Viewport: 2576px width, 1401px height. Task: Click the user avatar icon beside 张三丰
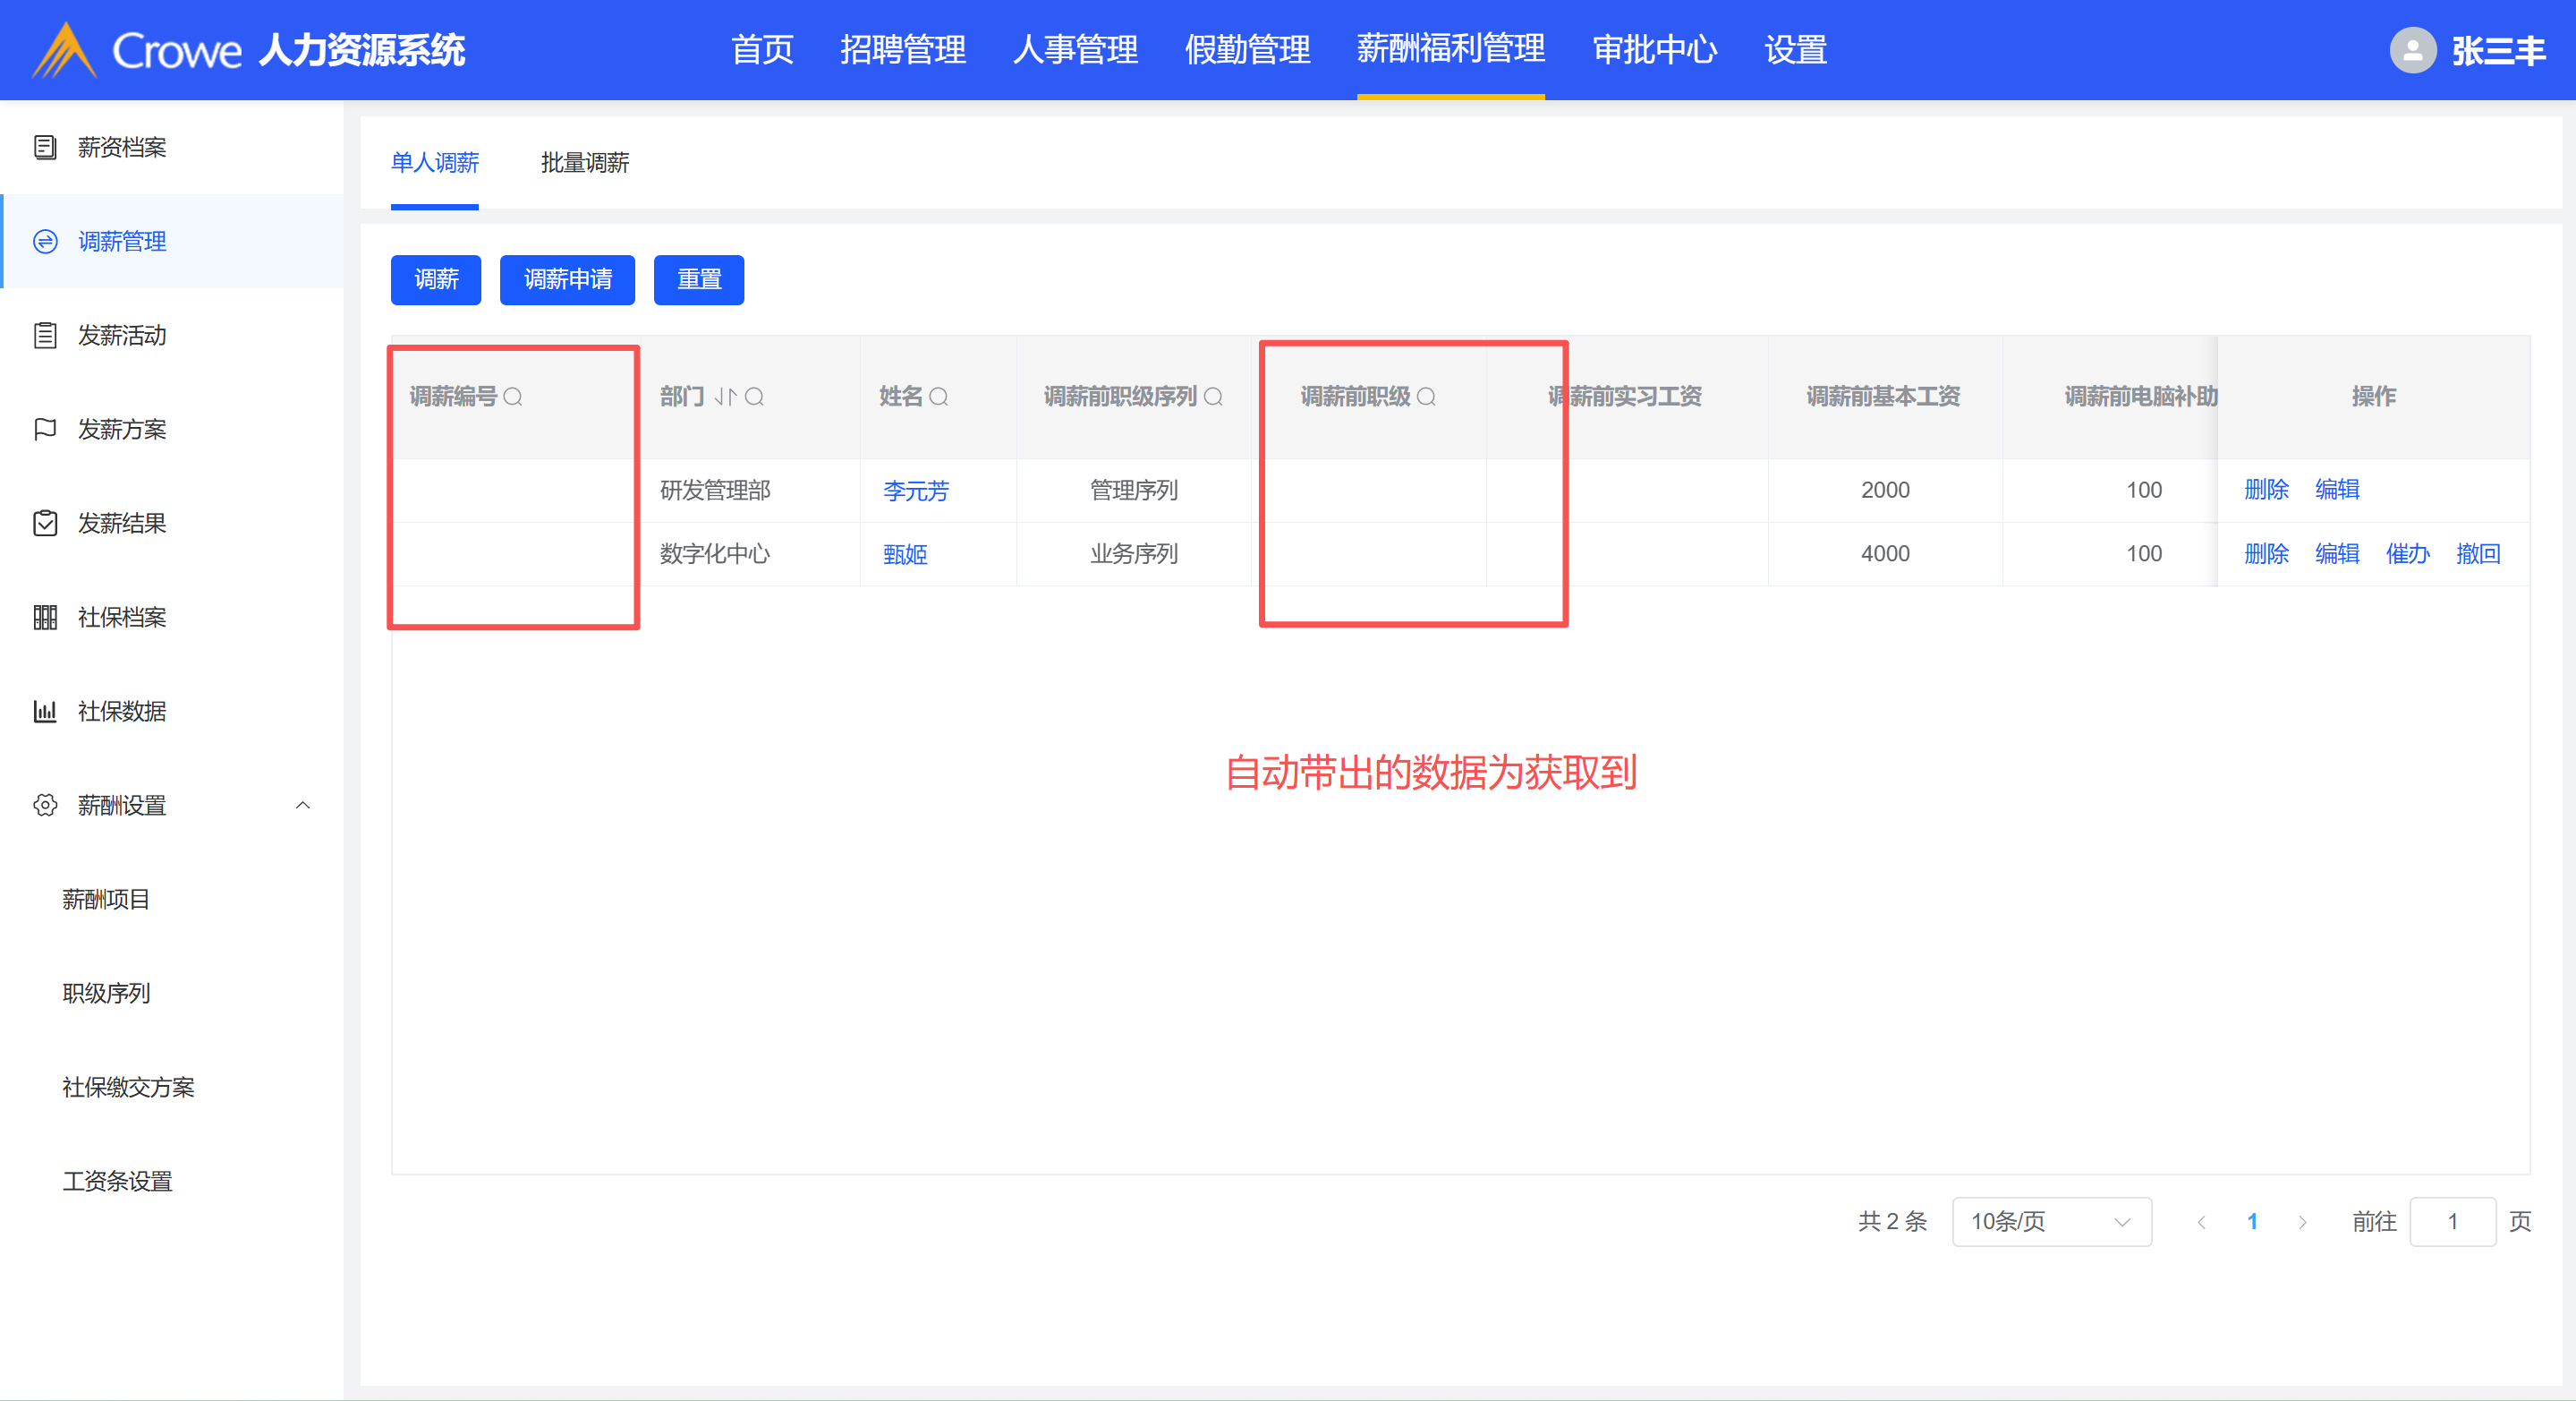pyautogui.click(x=2412, y=50)
